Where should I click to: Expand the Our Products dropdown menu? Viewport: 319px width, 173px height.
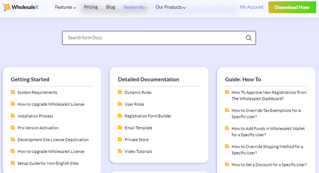(x=171, y=7)
